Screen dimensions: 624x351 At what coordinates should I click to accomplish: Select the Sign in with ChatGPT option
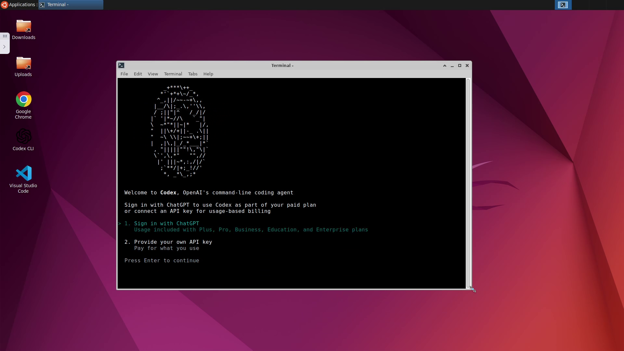(x=166, y=224)
